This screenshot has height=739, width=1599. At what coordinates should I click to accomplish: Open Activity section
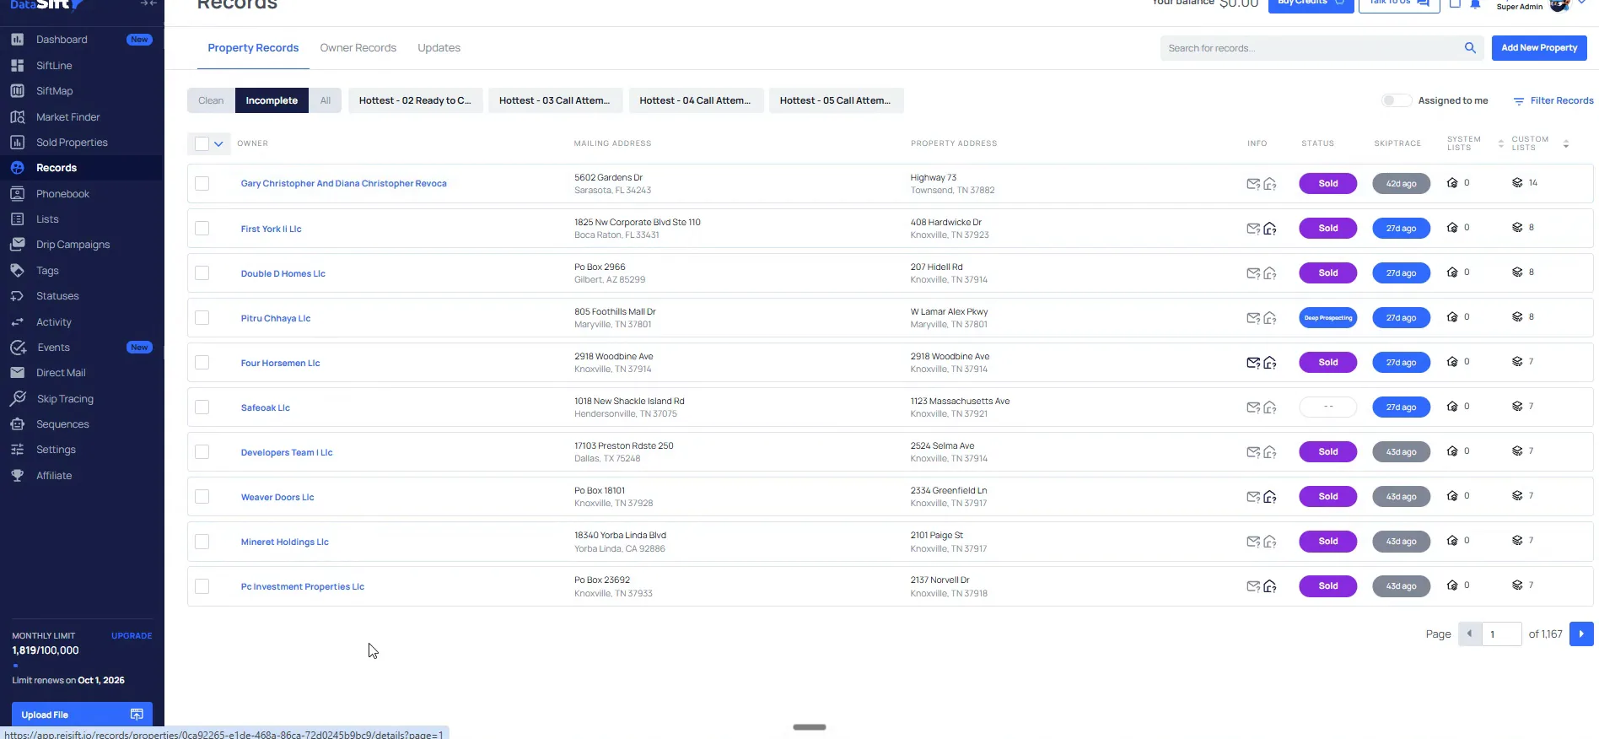click(x=53, y=322)
